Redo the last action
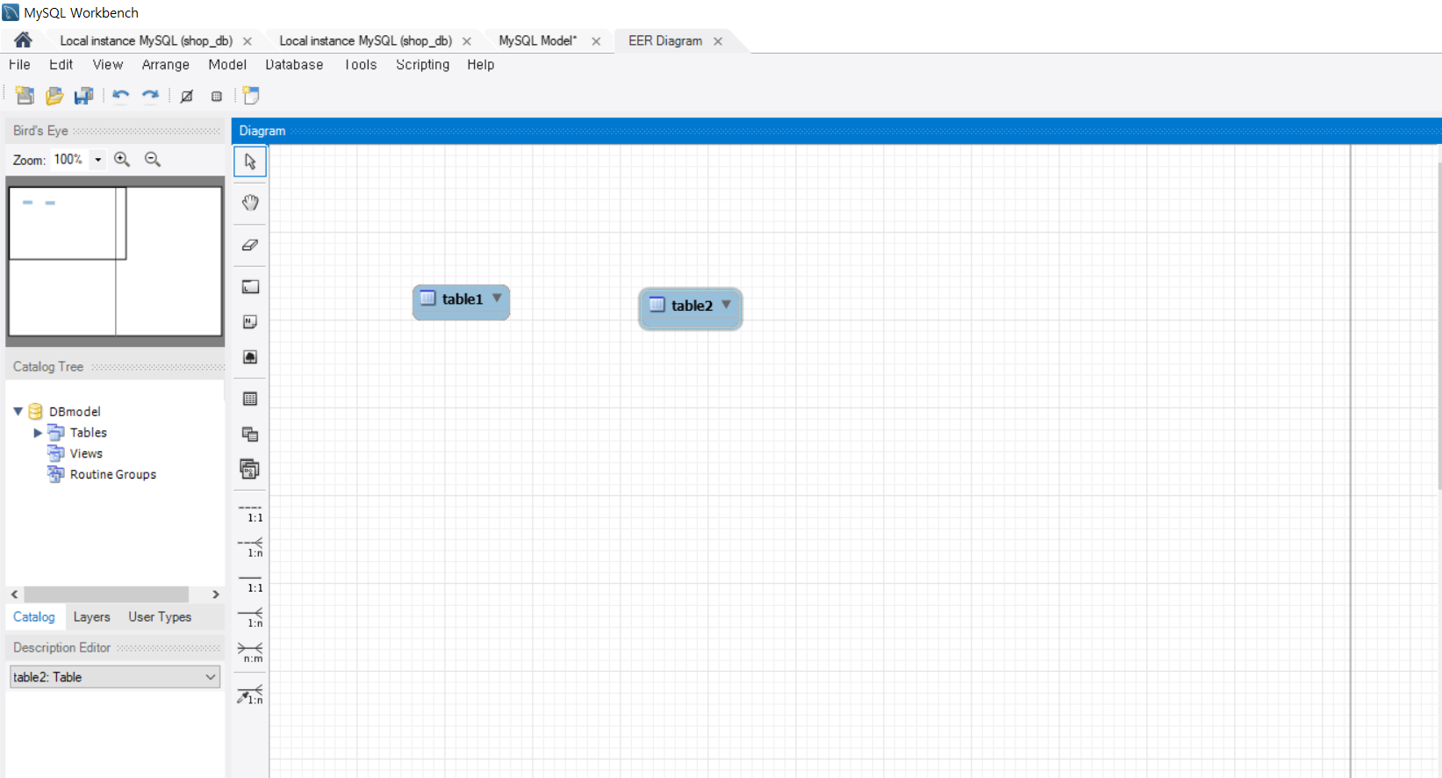Screen dimensions: 1442x778 (151, 96)
